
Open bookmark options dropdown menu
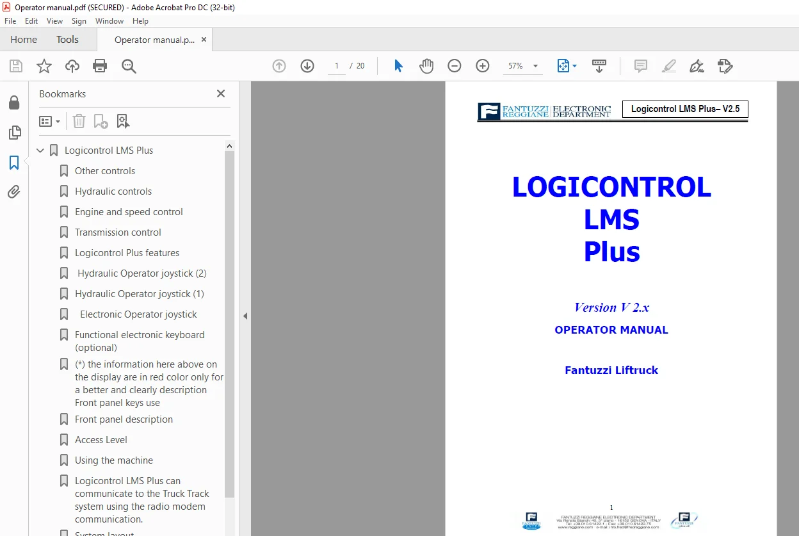pos(50,121)
